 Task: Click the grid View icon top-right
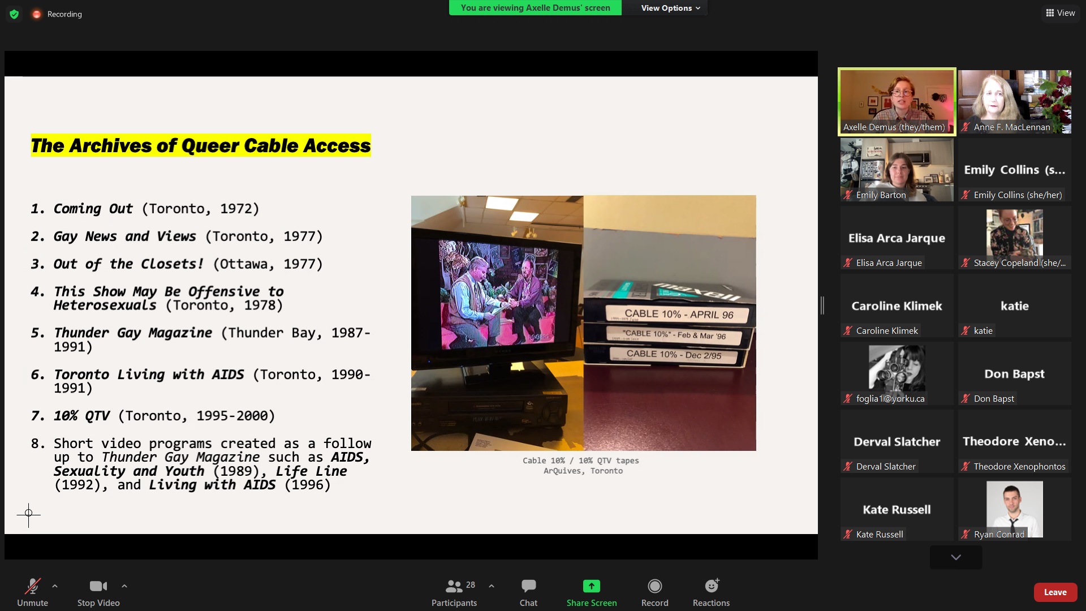click(1049, 12)
